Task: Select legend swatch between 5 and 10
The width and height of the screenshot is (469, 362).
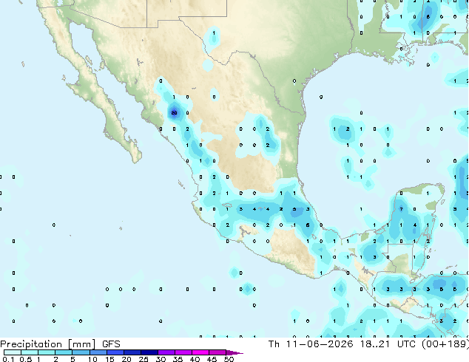Action: 81,352
